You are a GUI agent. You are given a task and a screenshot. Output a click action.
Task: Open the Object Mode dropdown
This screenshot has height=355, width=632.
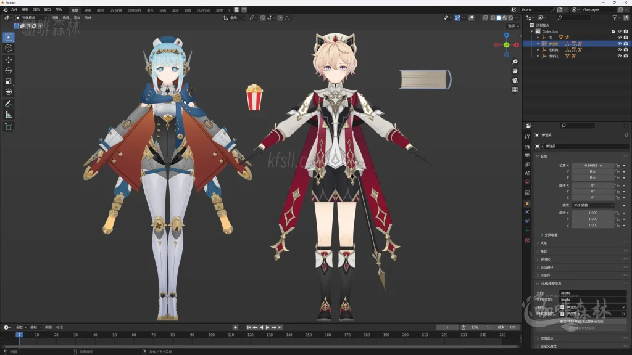[31, 18]
